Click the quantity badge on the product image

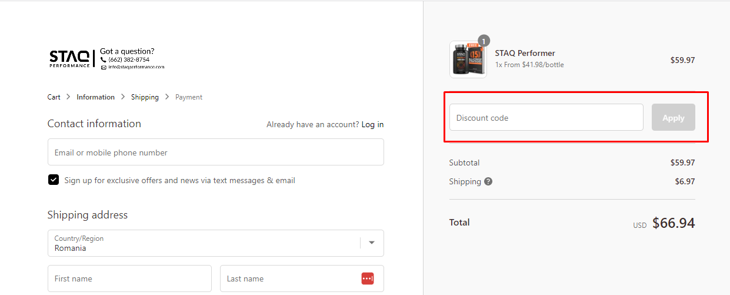(x=484, y=41)
